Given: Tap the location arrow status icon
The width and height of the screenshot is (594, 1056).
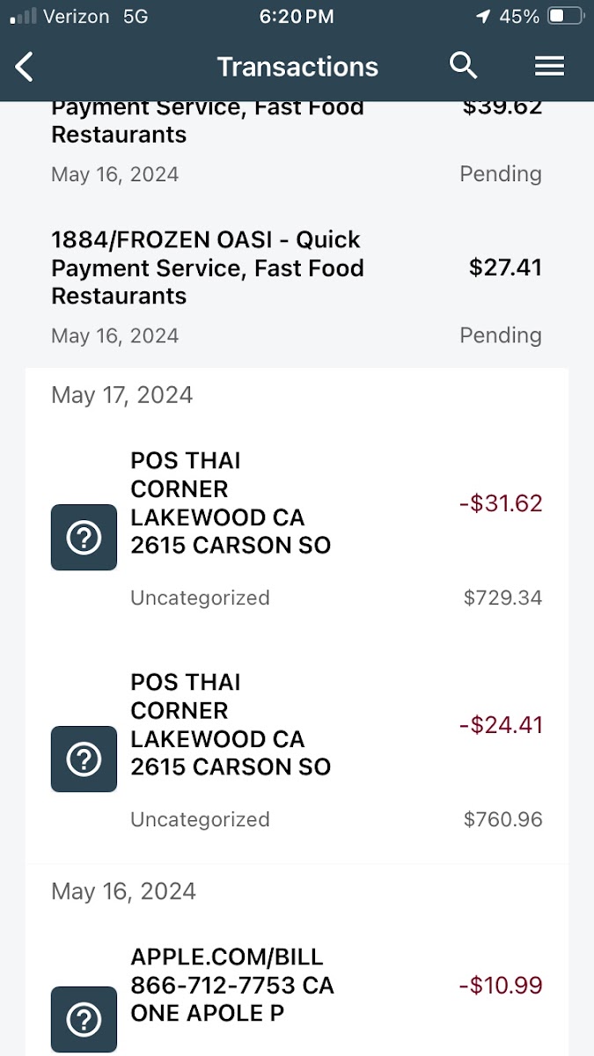Looking at the screenshot, I should coord(482,17).
